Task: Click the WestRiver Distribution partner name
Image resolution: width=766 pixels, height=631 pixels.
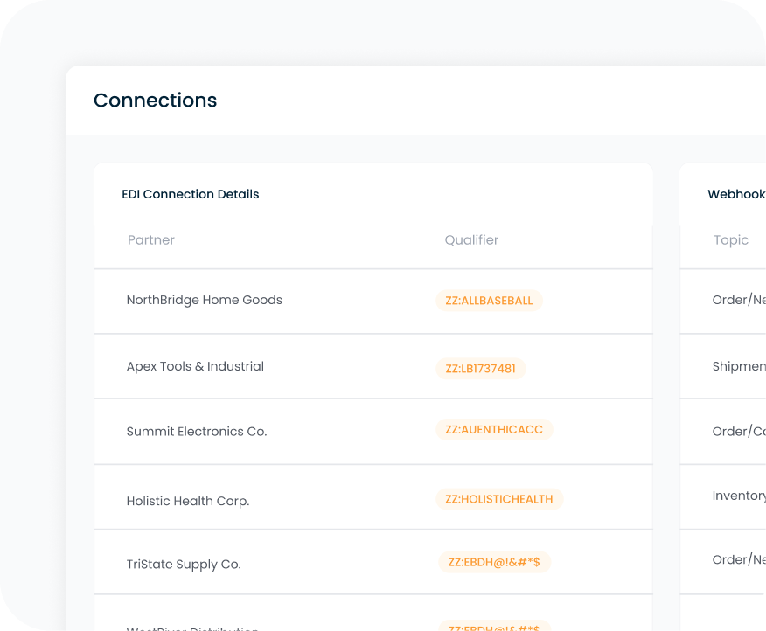Action: 192,627
